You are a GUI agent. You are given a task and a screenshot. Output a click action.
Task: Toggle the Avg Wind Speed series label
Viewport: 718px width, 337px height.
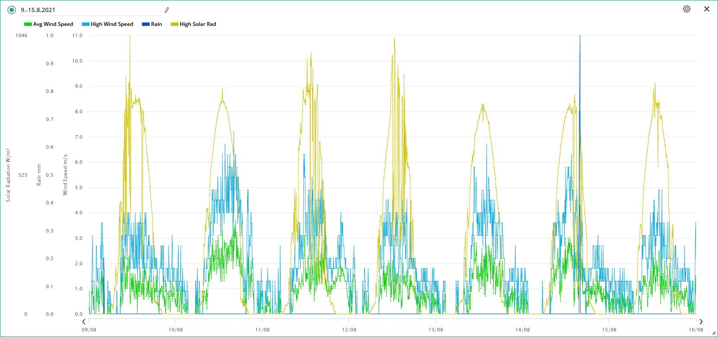(x=53, y=24)
